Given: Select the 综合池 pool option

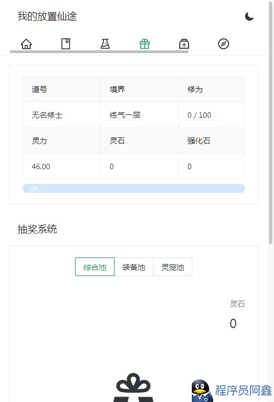Looking at the screenshot, I should tap(95, 267).
